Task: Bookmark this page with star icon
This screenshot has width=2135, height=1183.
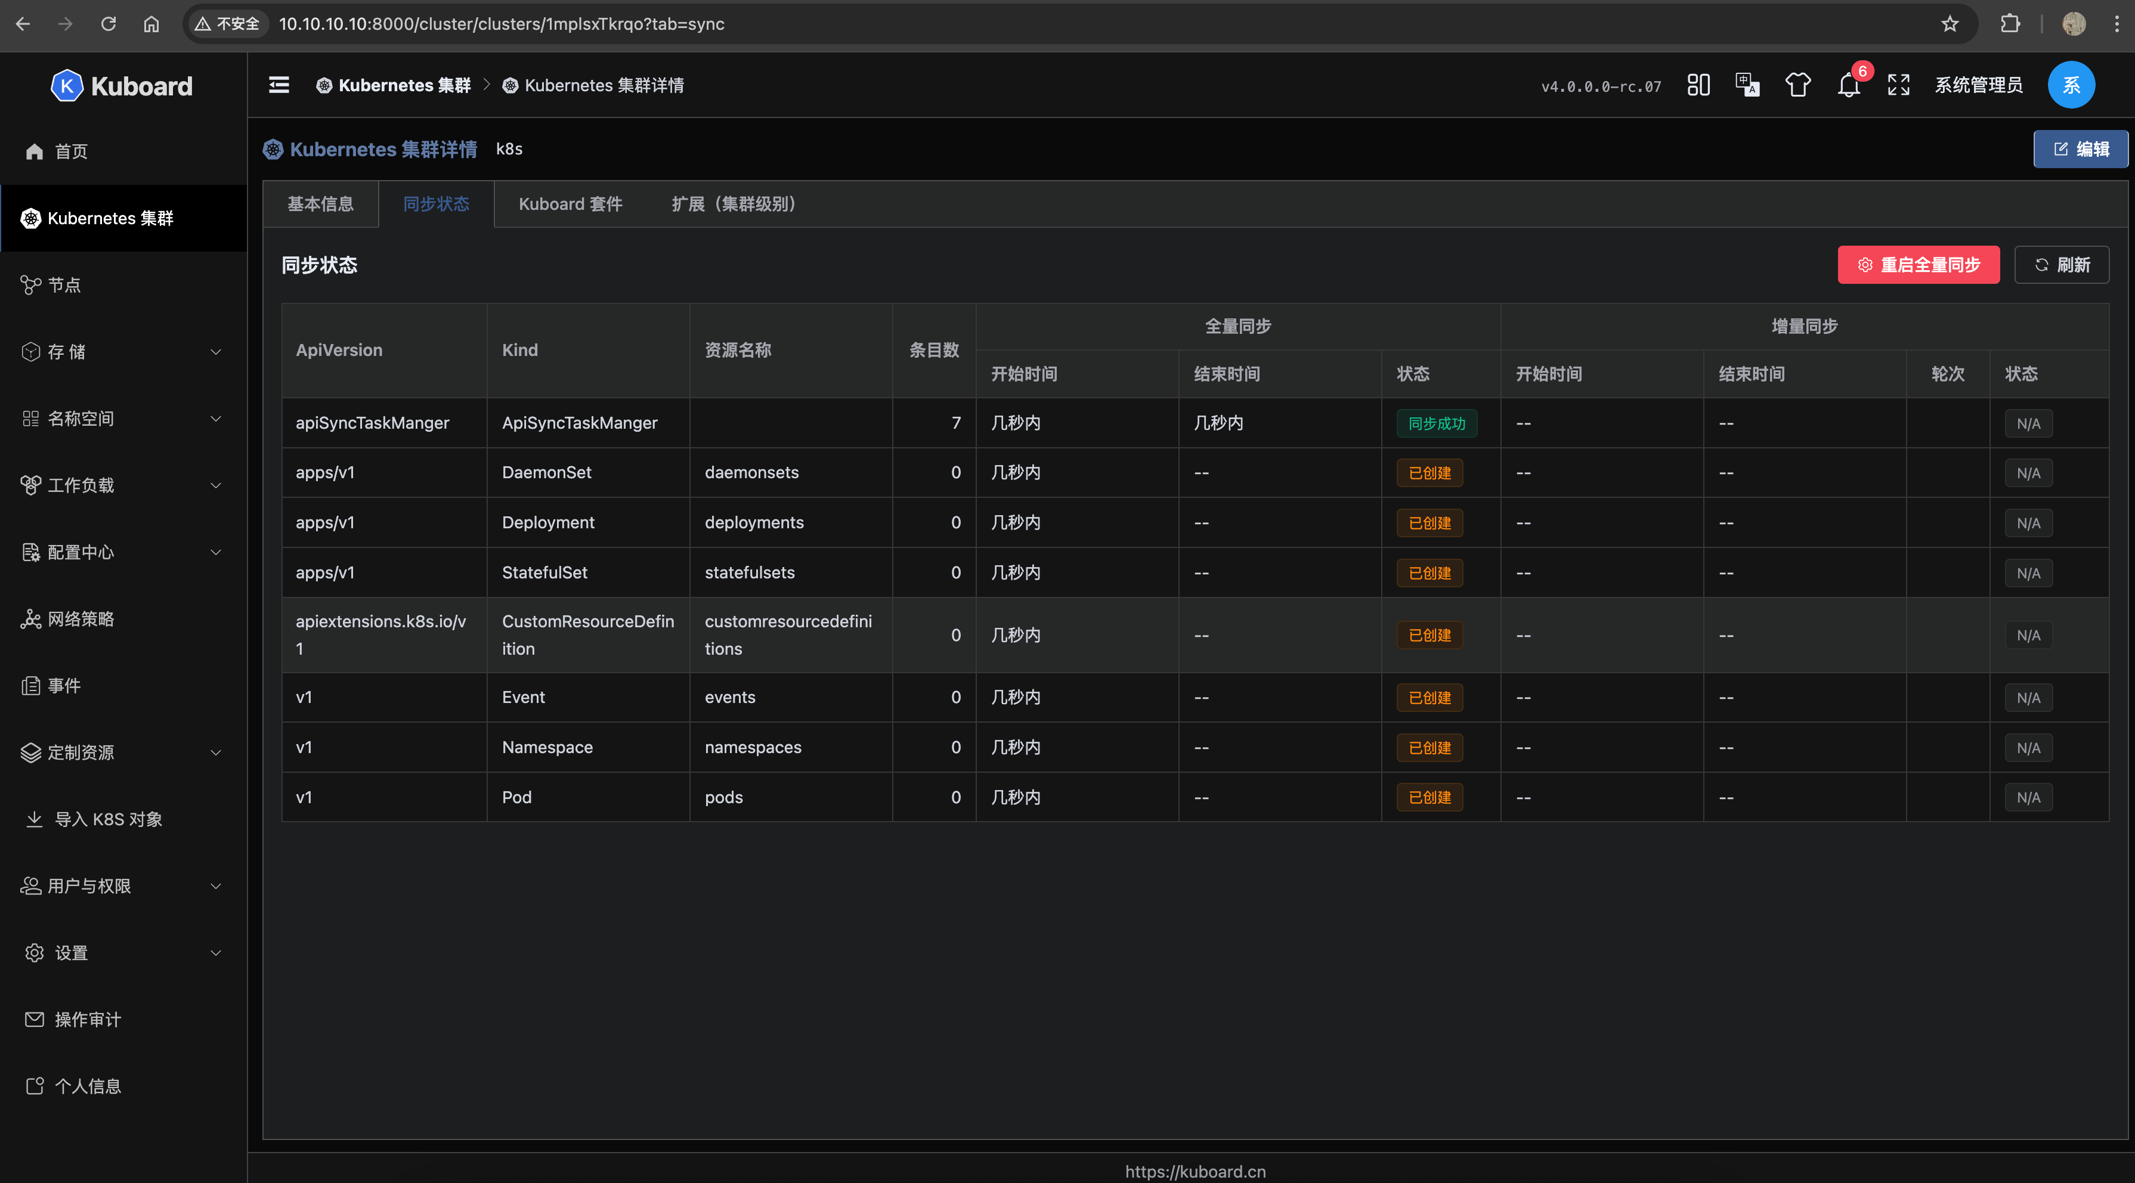Action: click(x=1950, y=24)
